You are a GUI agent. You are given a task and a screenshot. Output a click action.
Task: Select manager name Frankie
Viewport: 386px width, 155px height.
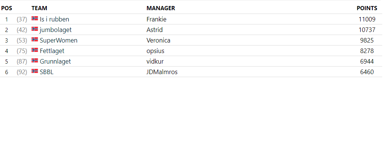(x=156, y=20)
